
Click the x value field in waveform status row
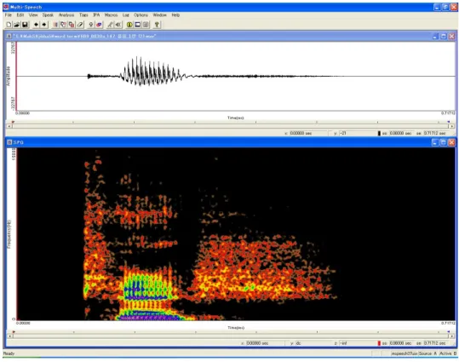coord(308,133)
